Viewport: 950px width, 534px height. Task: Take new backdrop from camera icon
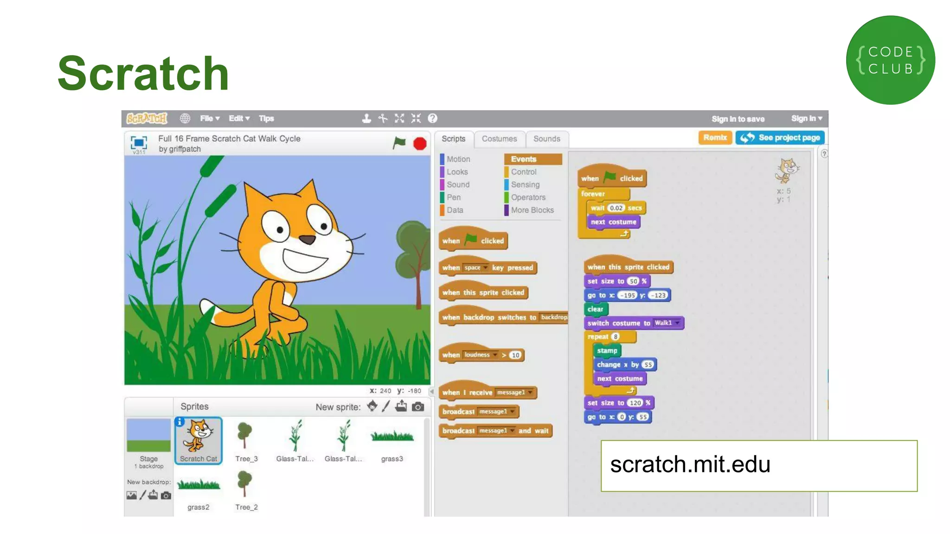click(166, 496)
